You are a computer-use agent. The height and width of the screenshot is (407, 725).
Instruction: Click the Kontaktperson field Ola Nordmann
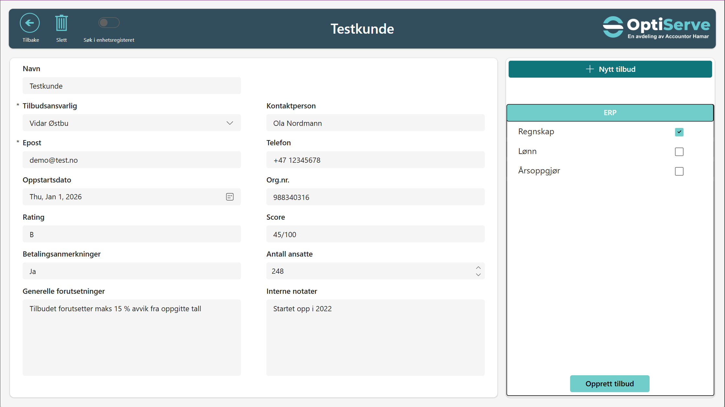375,123
